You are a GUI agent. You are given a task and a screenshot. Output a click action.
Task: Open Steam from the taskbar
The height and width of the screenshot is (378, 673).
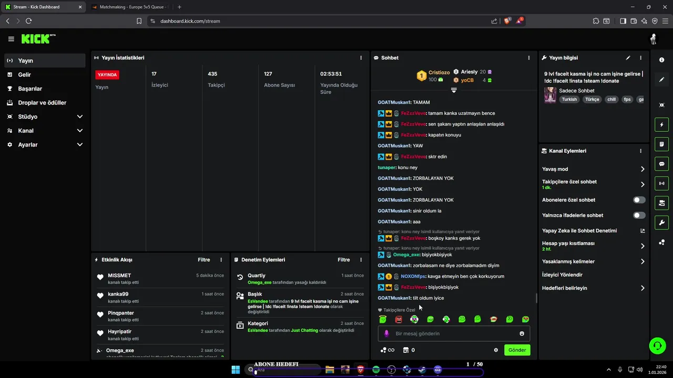coord(422,370)
